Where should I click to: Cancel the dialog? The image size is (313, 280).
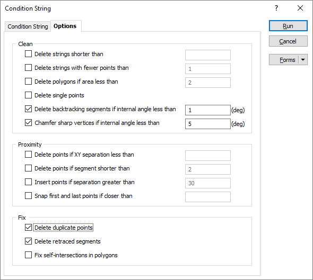[x=288, y=41]
